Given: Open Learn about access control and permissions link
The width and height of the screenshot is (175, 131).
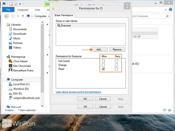Looking at the screenshot, I should click(x=78, y=92).
